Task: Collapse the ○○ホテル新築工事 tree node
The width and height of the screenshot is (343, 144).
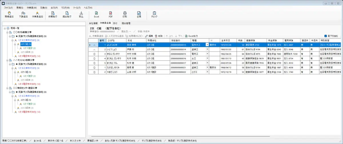Action: pyautogui.click(x=7, y=32)
